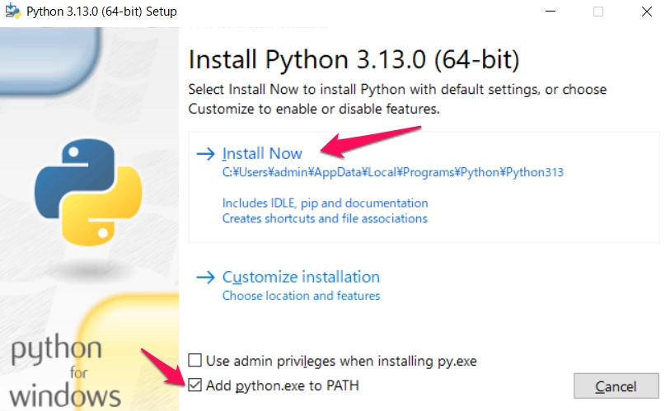Minimize the Python Setup window
Image resolution: width=670 pixels, height=411 pixels.
coord(551,11)
